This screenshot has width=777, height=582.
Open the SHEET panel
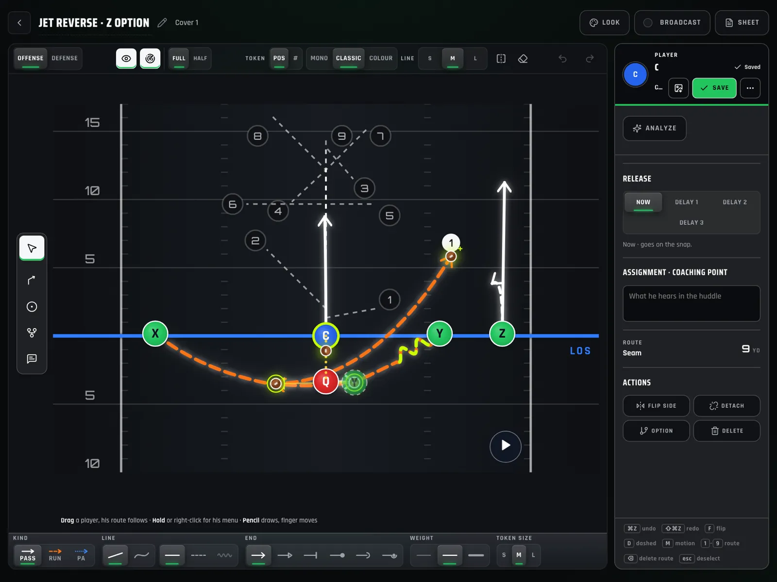(x=742, y=22)
